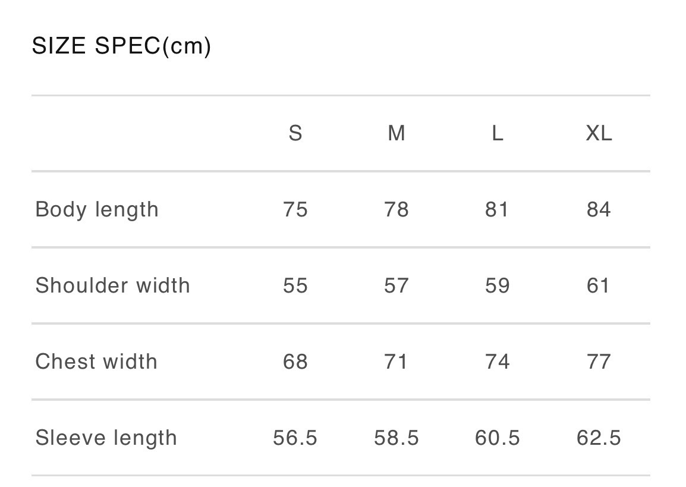Click shoulder width value 57 for M
The height and width of the screenshot is (487, 686).
[x=397, y=285]
